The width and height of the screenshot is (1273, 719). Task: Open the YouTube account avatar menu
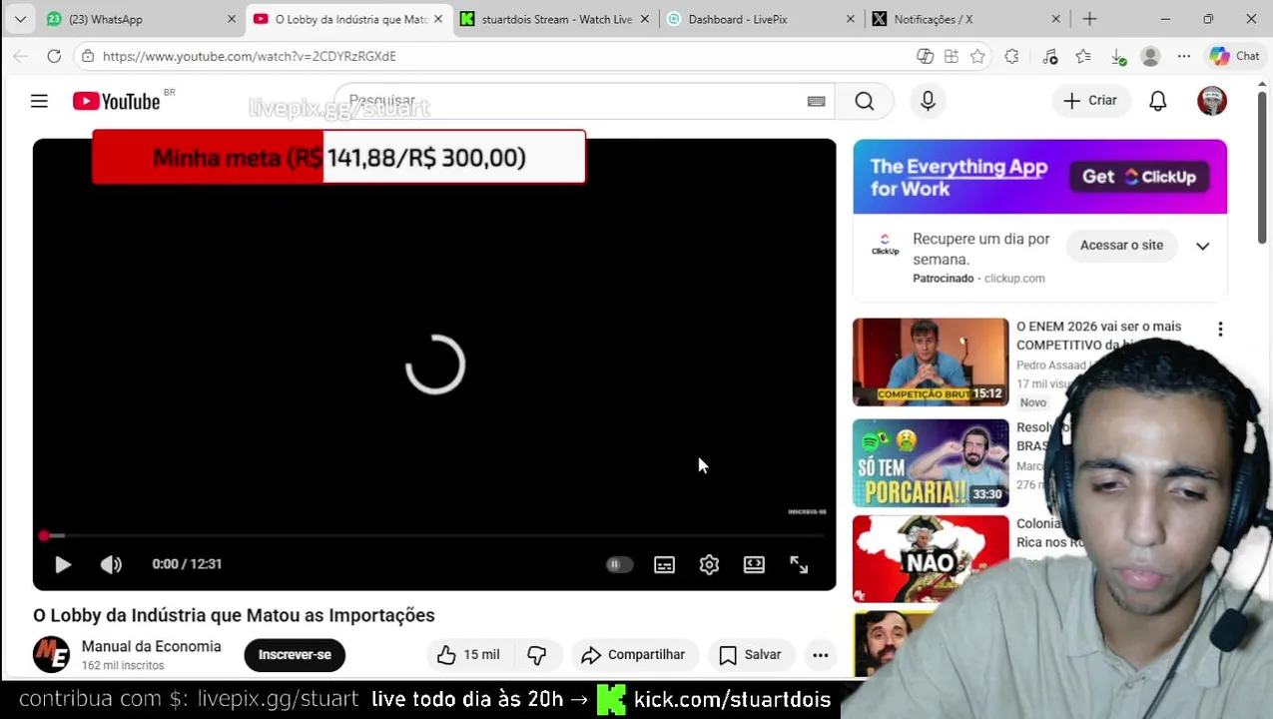click(1212, 101)
